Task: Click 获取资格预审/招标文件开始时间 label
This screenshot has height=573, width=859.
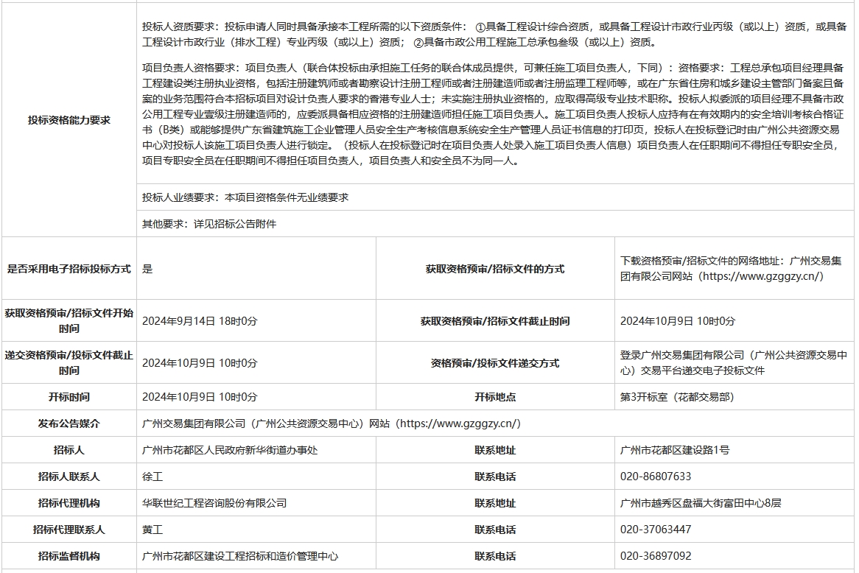Action: [69, 321]
